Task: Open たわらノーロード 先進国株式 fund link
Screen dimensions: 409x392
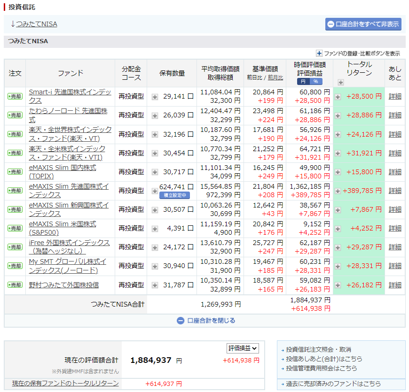Action: 68,115
